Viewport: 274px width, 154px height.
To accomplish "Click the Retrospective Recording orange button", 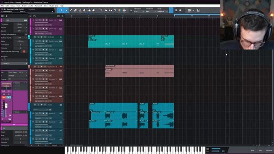I will click(24, 51).
